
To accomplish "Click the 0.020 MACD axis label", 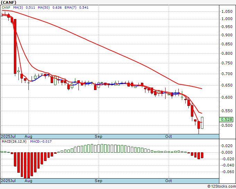I will (227, 146).
